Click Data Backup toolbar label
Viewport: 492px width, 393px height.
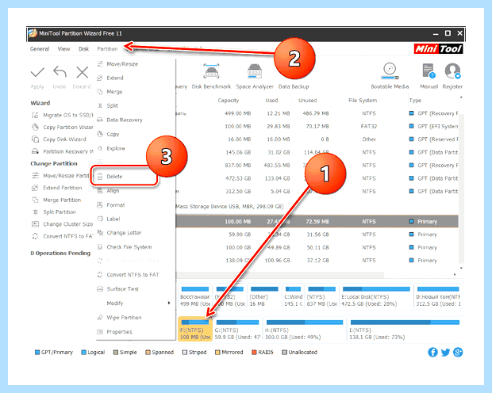(x=294, y=86)
